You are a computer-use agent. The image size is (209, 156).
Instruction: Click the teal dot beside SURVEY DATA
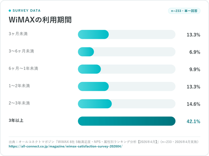tap(10, 10)
